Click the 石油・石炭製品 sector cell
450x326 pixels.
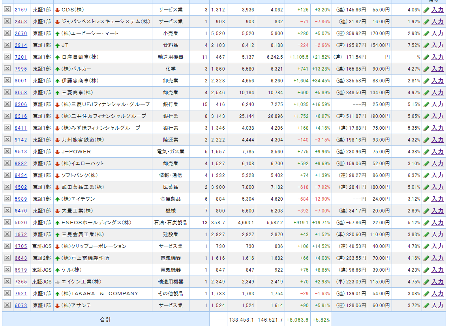click(x=171, y=222)
